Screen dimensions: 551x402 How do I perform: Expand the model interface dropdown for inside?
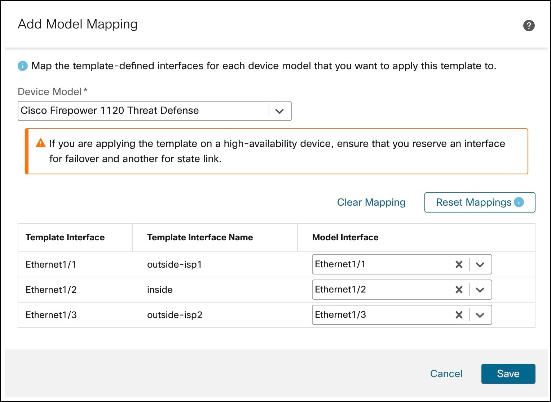pyautogui.click(x=480, y=290)
